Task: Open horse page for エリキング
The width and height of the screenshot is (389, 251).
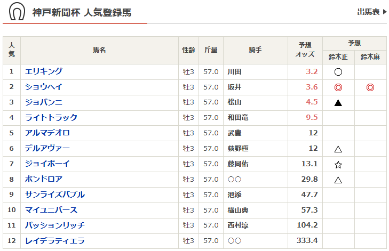Action: (44, 71)
